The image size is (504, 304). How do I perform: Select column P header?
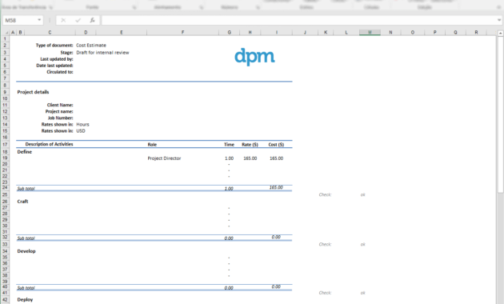(x=434, y=33)
